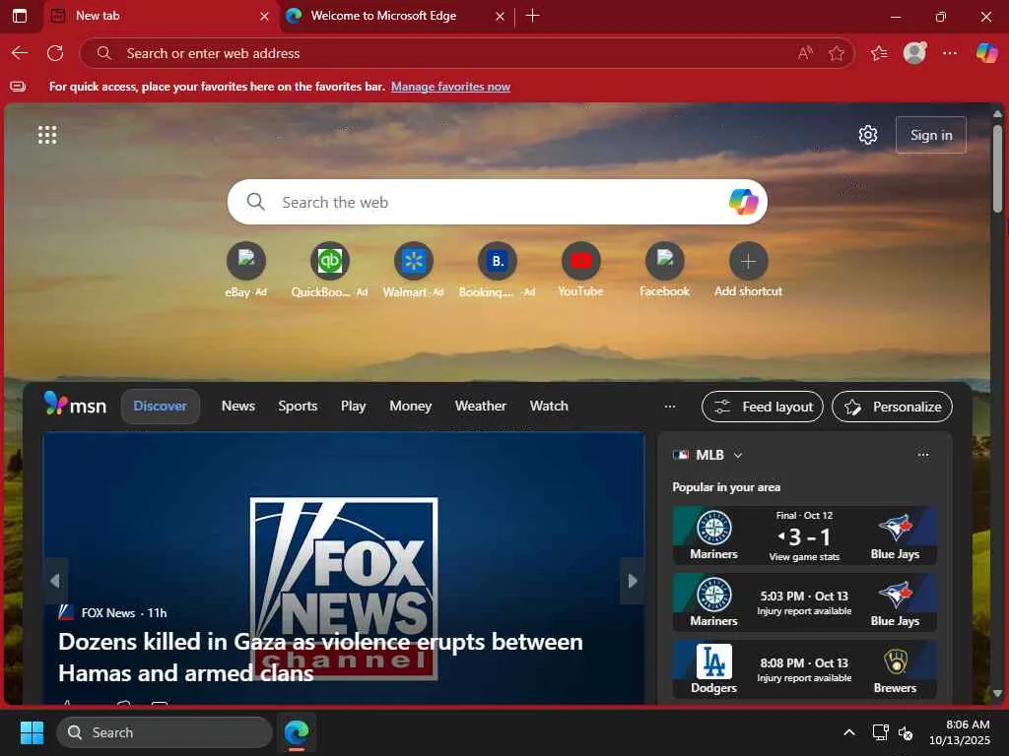The image size is (1009, 756).
Task: Expand the MLB league dropdown
Action: (x=738, y=455)
